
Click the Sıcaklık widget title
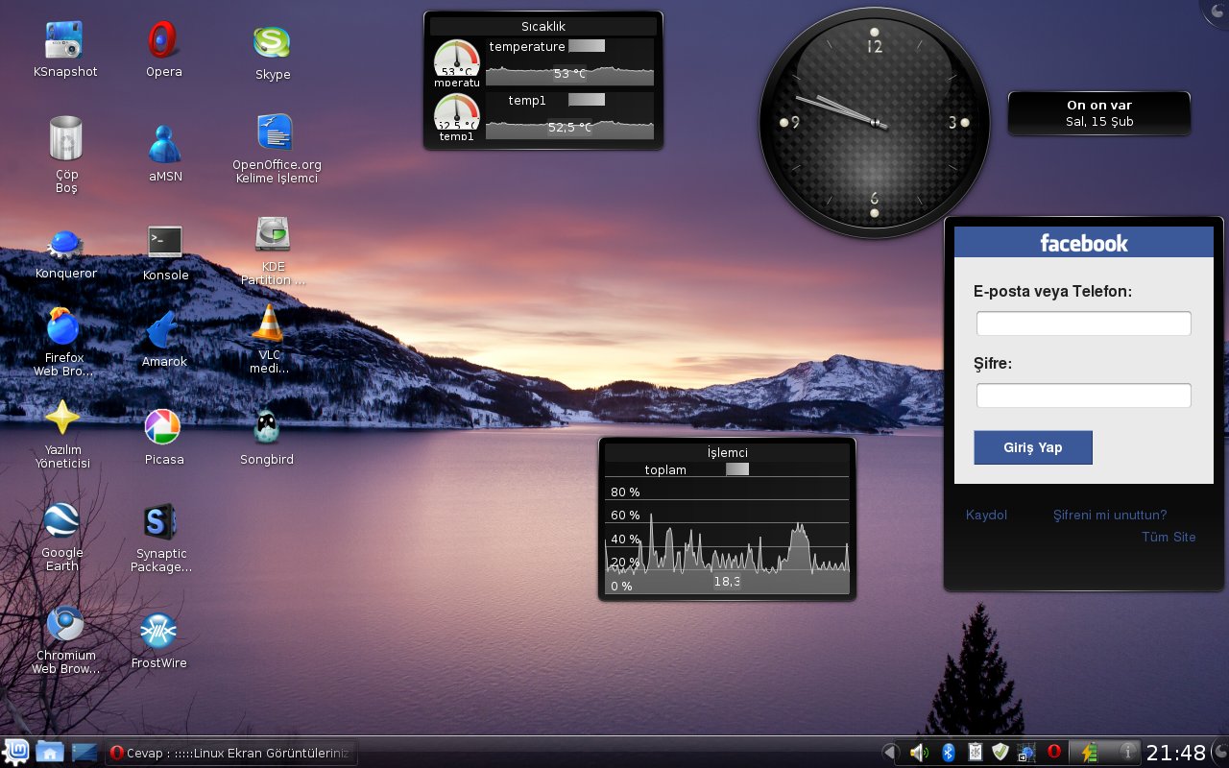[543, 26]
